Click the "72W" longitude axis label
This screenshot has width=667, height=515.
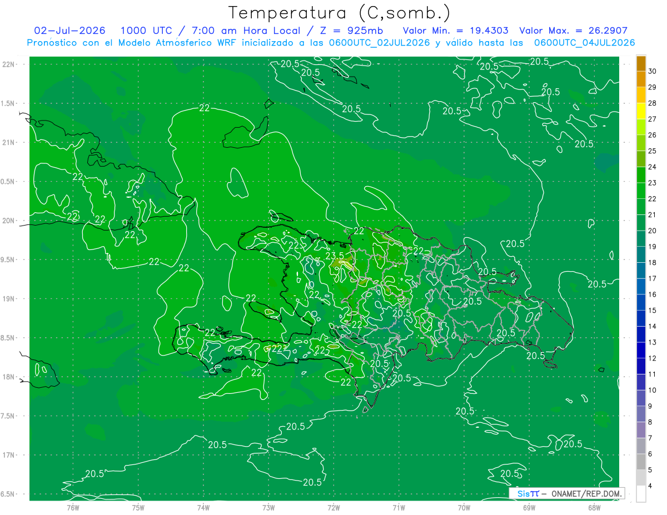point(333,507)
